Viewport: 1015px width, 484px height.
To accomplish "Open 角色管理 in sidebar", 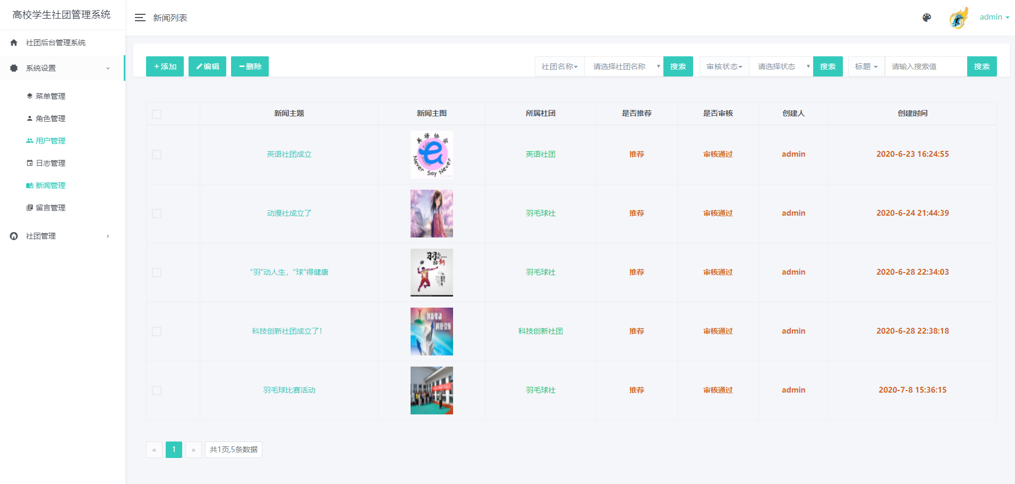I will [50, 118].
